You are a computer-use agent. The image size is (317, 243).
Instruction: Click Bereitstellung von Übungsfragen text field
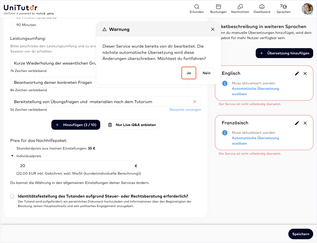point(99,102)
